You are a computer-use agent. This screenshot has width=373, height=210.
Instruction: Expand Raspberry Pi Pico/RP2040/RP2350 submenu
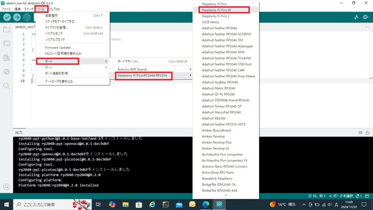point(151,75)
